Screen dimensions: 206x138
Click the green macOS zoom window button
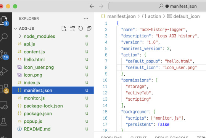(15, 6)
